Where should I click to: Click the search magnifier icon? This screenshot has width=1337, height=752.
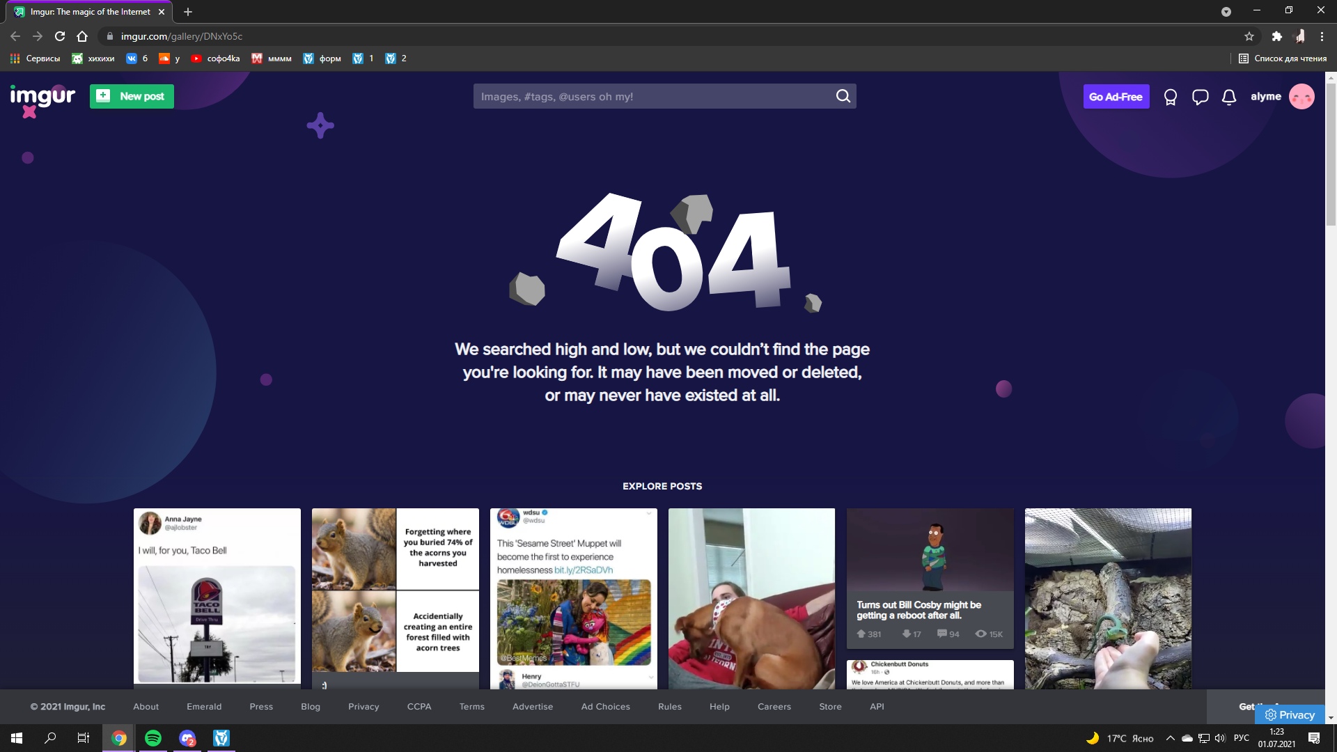(843, 96)
